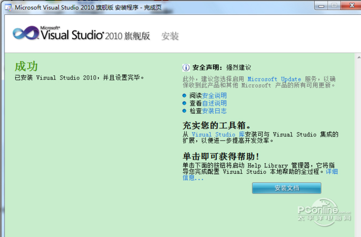Screen dimensions: 361x237
Task: Click the blue info icon beside 安全声明
Action: [186, 67]
